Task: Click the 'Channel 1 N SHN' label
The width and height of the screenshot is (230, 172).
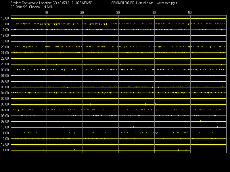Action: (x=41, y=7)
